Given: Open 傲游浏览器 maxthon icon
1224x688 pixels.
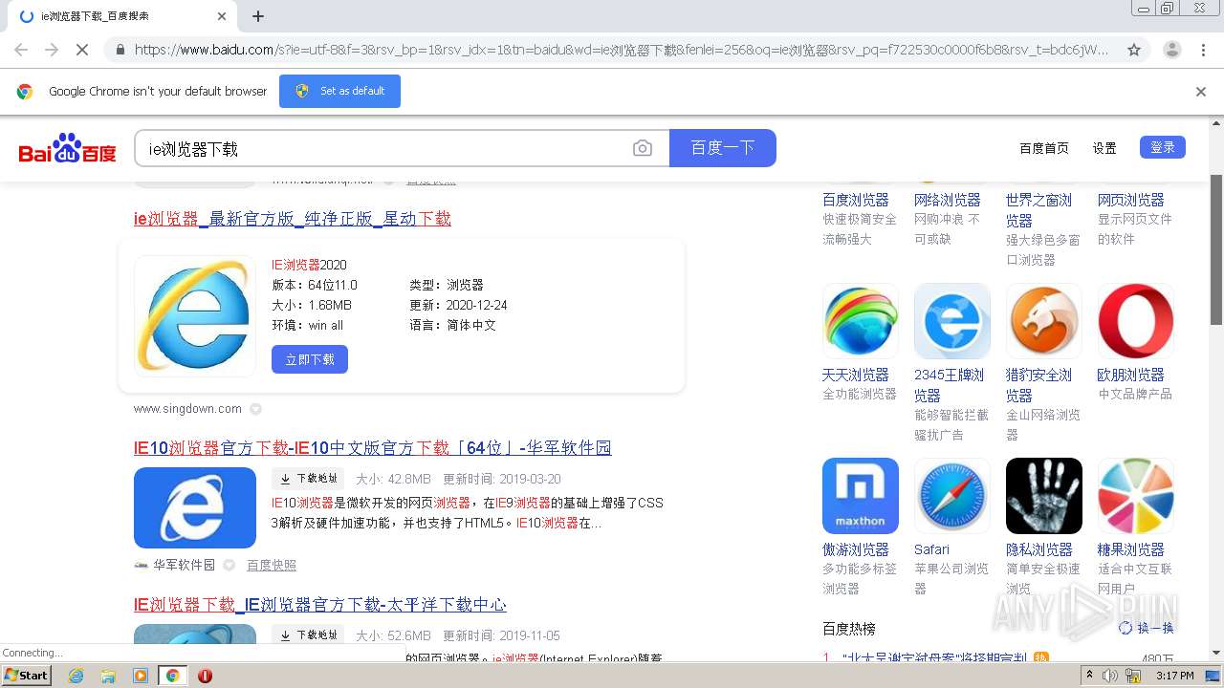Looking at the screenshot, I should tap(861, 496).
